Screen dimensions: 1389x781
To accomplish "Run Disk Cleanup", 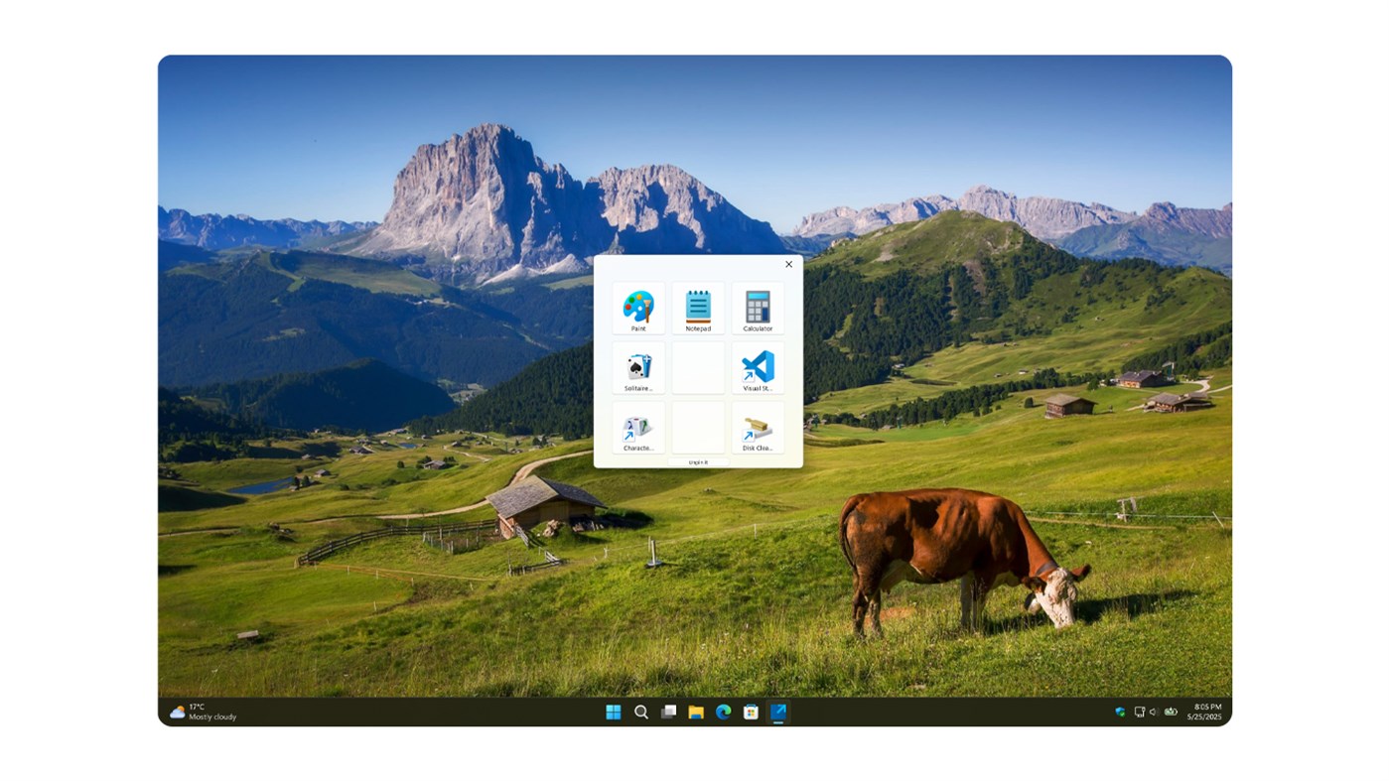I will tap(758, 426).
